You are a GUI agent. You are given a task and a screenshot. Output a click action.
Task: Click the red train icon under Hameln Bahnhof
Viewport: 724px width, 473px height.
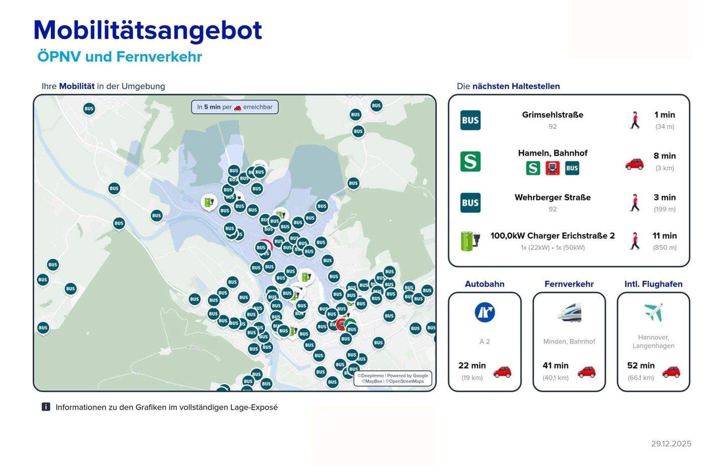pyautogui.click(x=553, y=168)
